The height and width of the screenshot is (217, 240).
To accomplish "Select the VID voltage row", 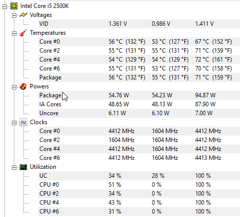I will 139,24.
